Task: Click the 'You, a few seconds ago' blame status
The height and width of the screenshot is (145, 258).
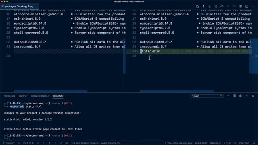Action: coord(178,143)
